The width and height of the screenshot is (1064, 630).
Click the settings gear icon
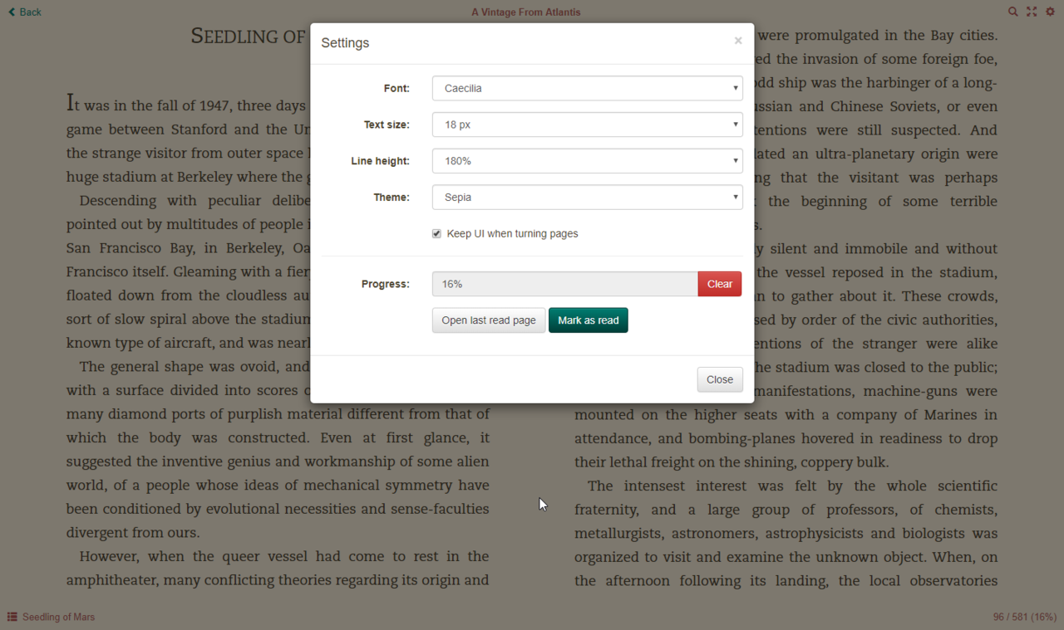click(1050, 12)
